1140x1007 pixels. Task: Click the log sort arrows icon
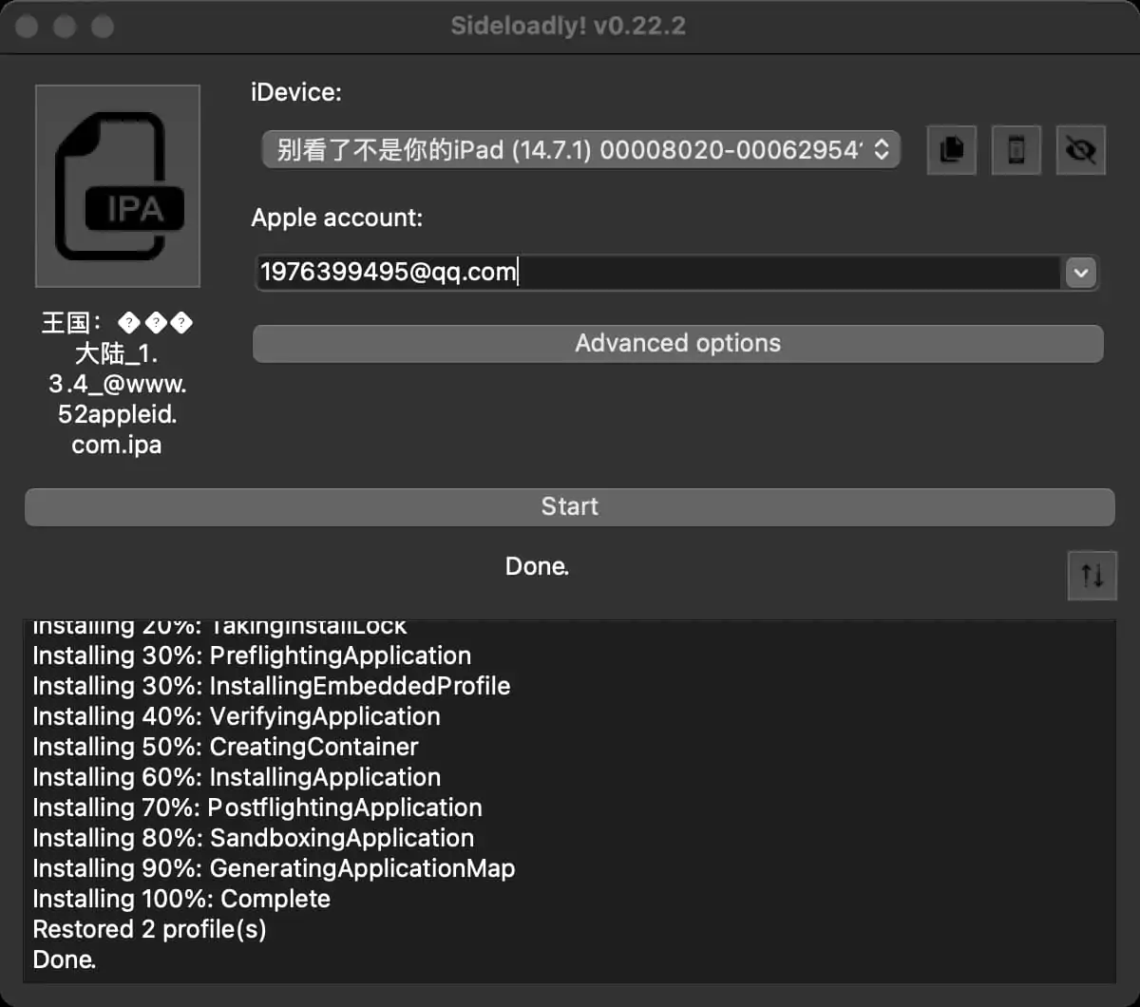pyautogui.click(x=1092, y=576)
